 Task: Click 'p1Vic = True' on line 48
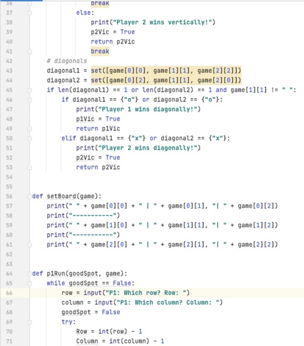pos(98,119)
